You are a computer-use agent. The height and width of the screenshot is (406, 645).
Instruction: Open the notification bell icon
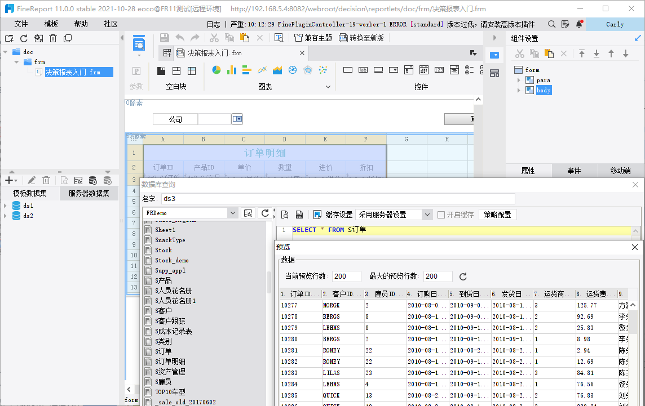578,24
